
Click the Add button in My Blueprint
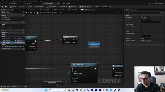(x=4, y=12)
